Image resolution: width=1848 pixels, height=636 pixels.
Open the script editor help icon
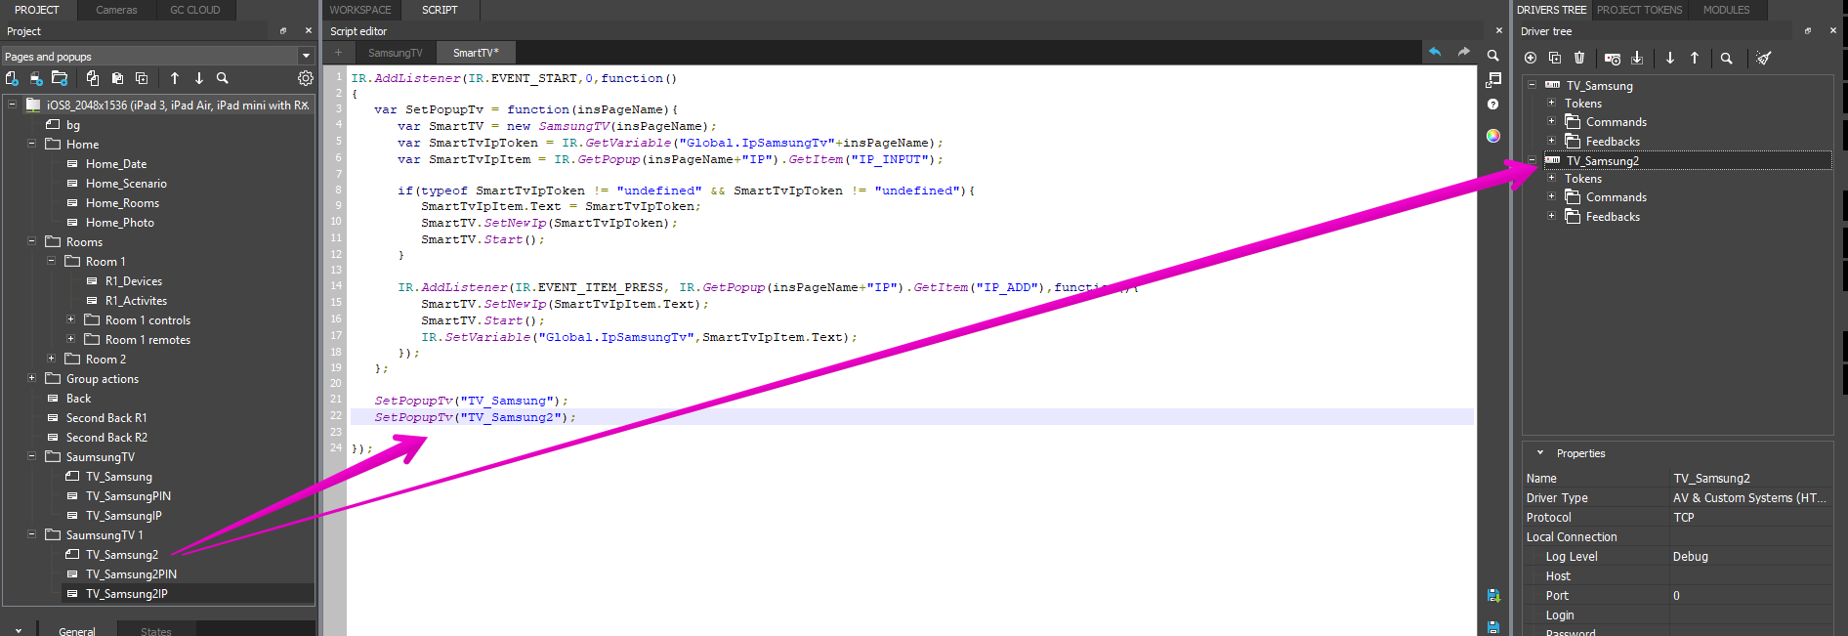point(1492,105)
